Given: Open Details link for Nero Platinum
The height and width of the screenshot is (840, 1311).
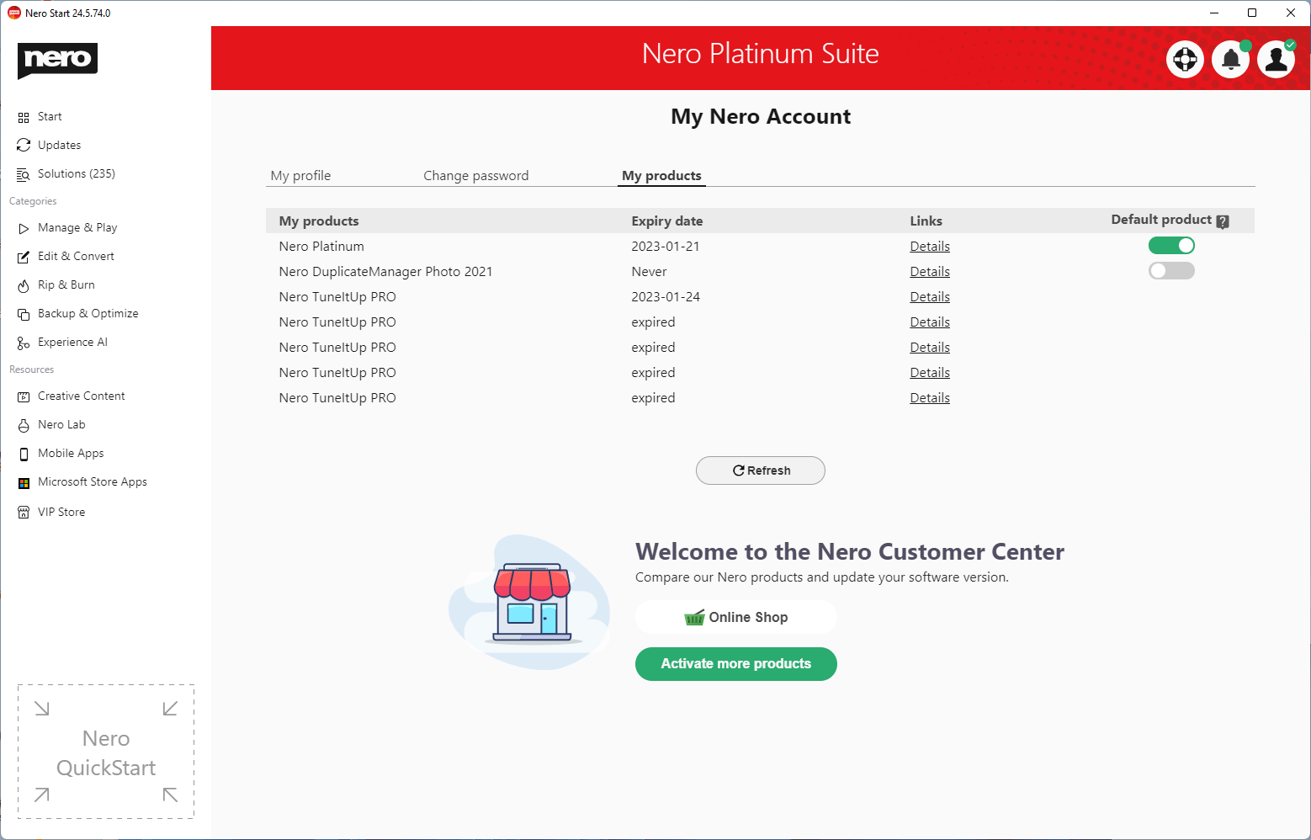Looking at the screenshot, I should click(x=930, y=247).
